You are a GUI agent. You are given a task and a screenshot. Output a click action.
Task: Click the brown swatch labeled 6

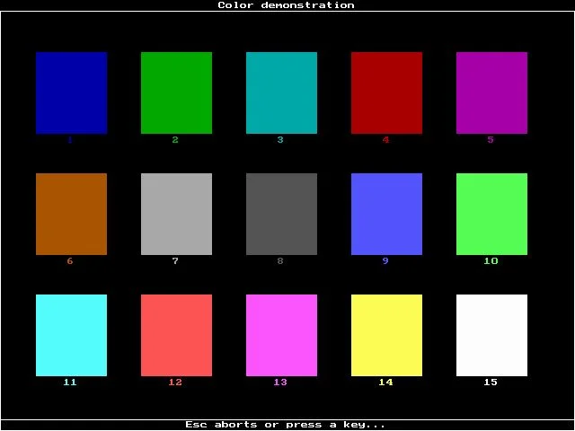(x=72, y=214)
